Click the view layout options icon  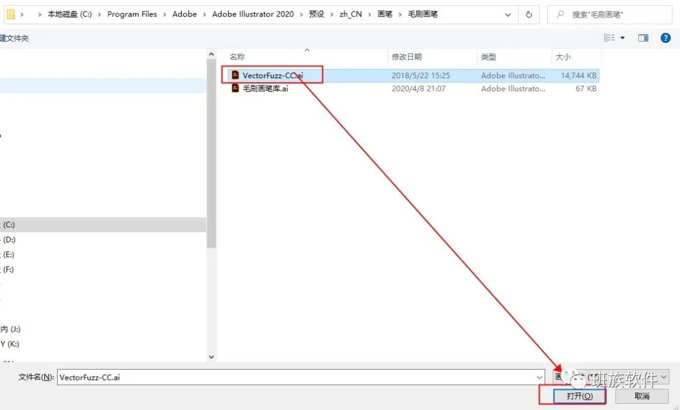pos(609,38)
